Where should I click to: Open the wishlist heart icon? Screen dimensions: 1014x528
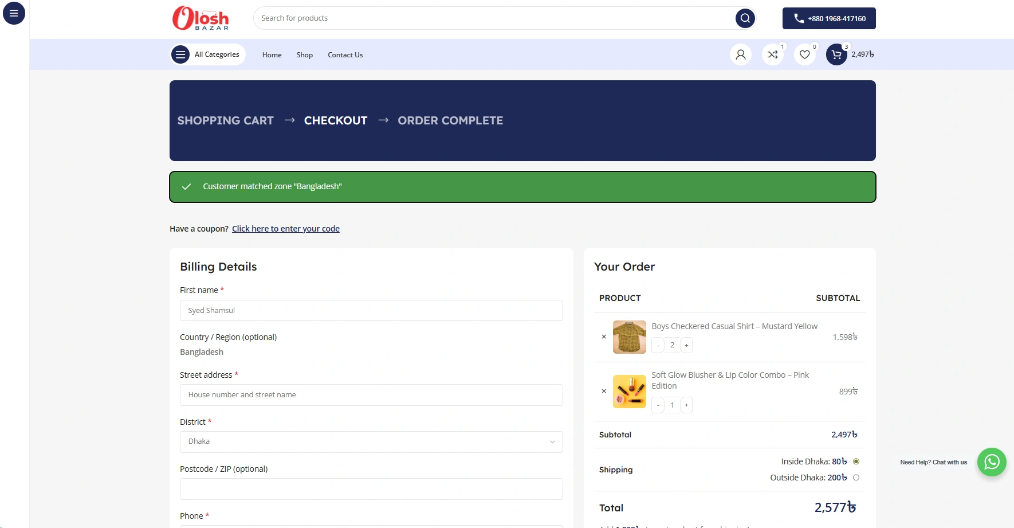click(804, 54)
